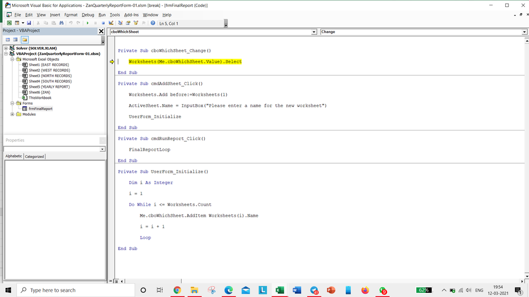The image size is (529, 297).
Task: Open the Insert object dropdown arrow in the toolbar
Action: 23,23
